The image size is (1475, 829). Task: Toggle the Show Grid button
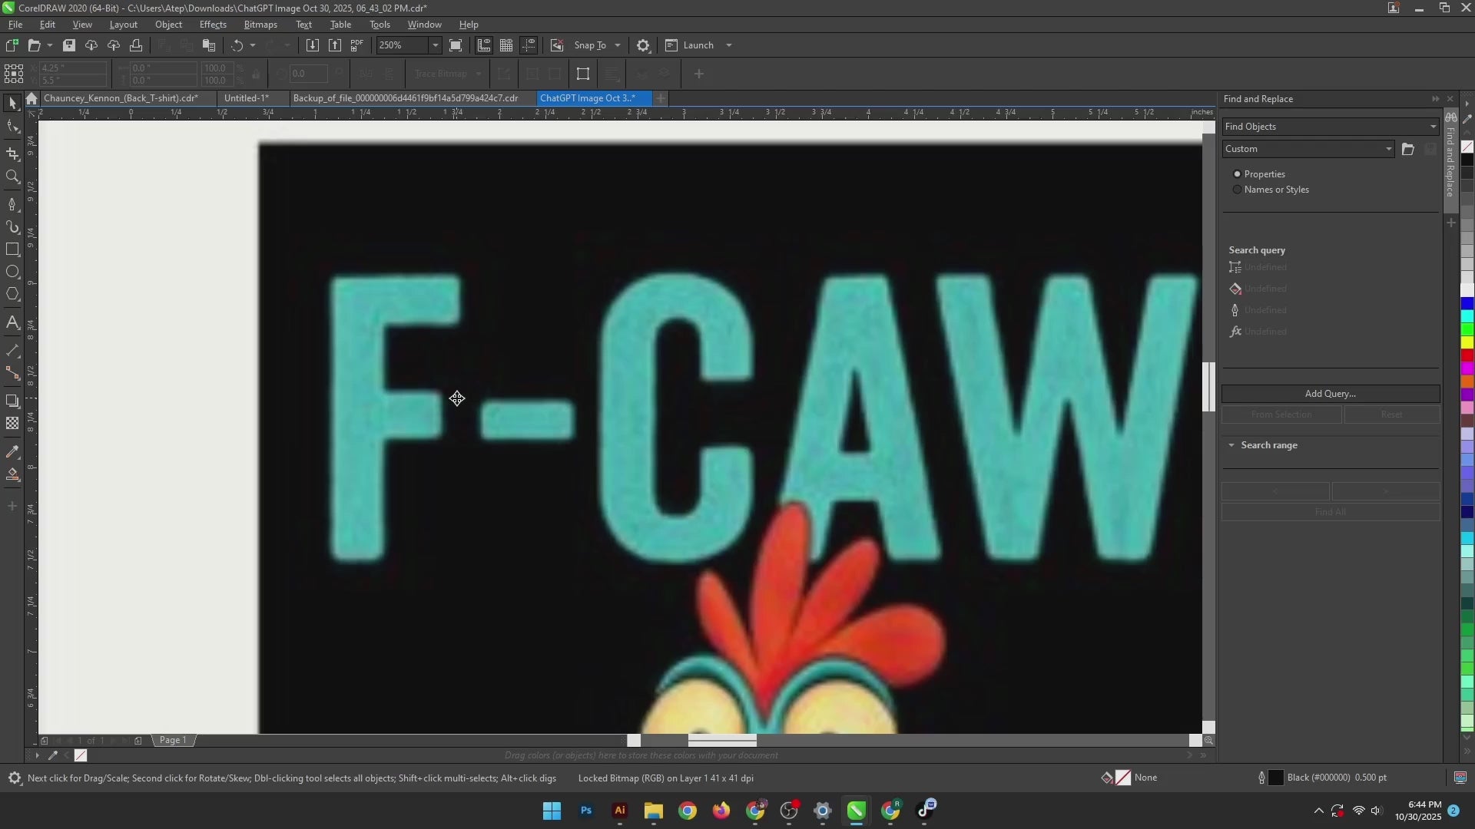tap(506, 45)
